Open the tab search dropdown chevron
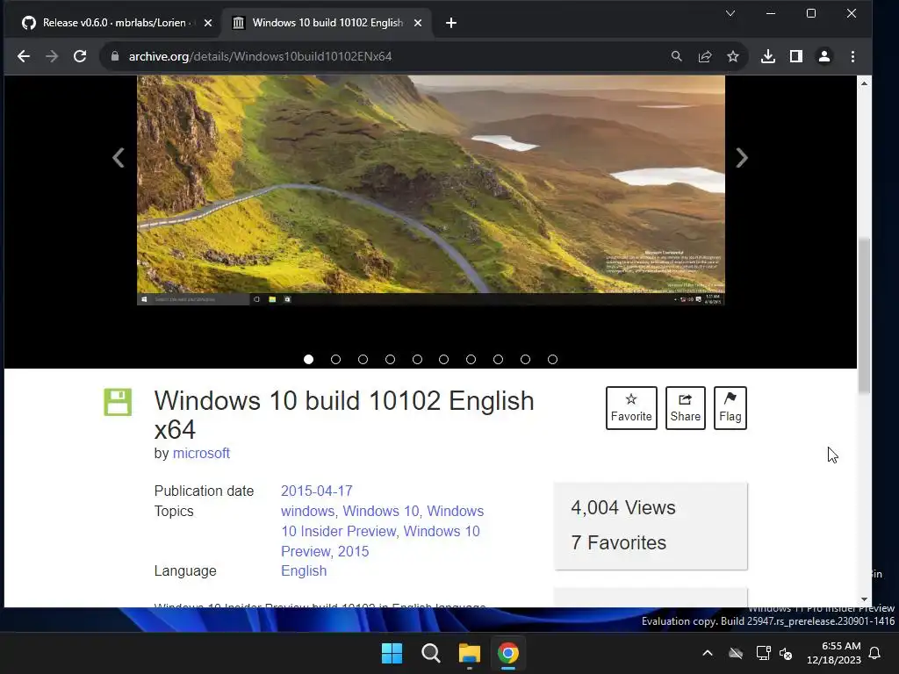899x674 pixels. tap(730, 13)
